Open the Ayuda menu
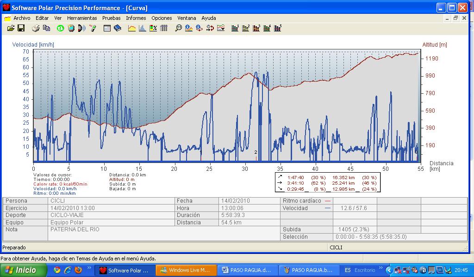The width and height of the screenshot is (474, 277). [x=209, y=18]
